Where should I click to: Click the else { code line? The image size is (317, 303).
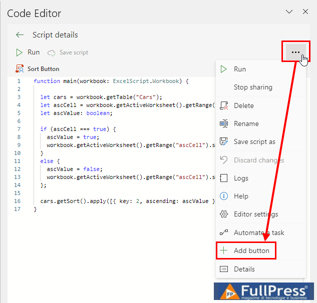[x=50, y=161]
